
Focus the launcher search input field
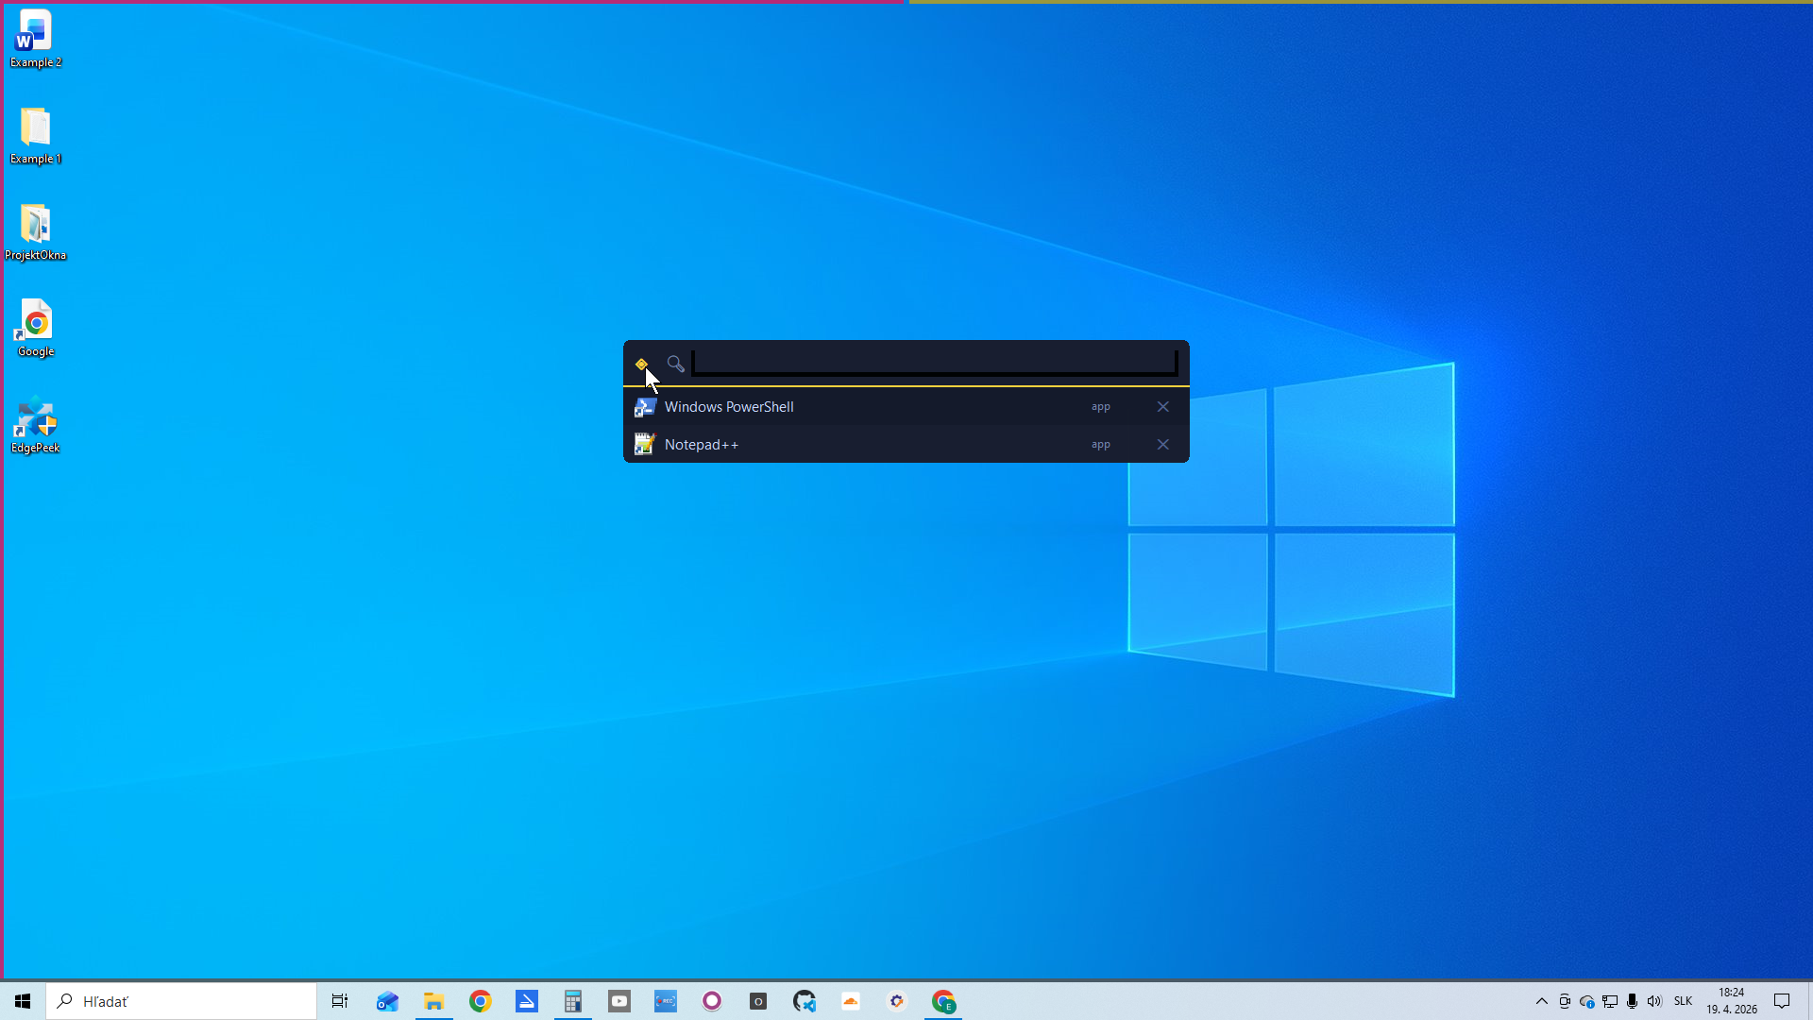(935, 363)
